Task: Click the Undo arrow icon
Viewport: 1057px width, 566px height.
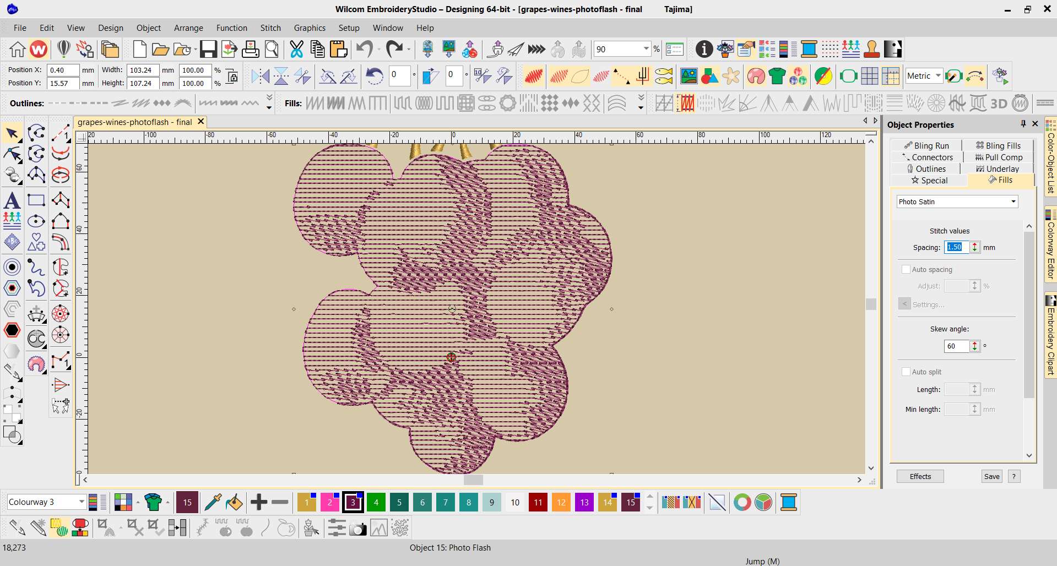Action: (364, 50)
